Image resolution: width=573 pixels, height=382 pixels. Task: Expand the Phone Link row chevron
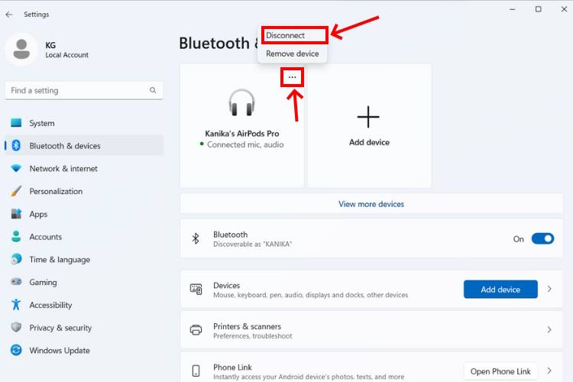(549, 371)
